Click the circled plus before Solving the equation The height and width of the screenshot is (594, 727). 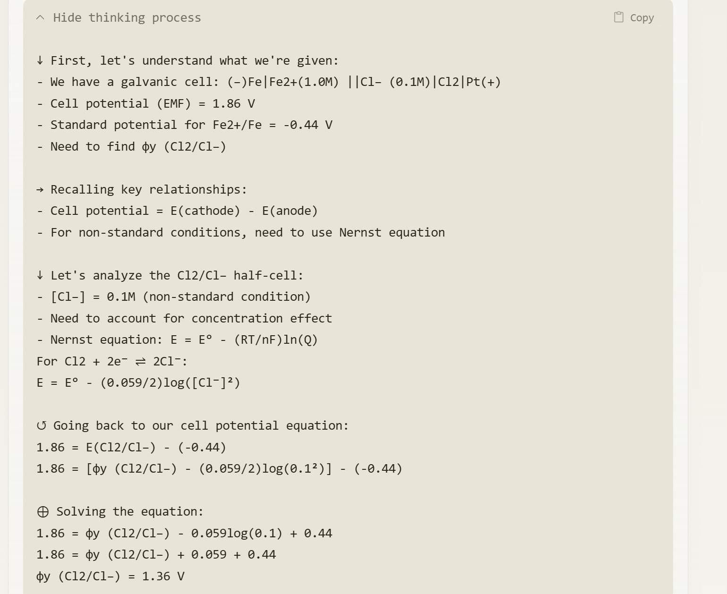43,512
